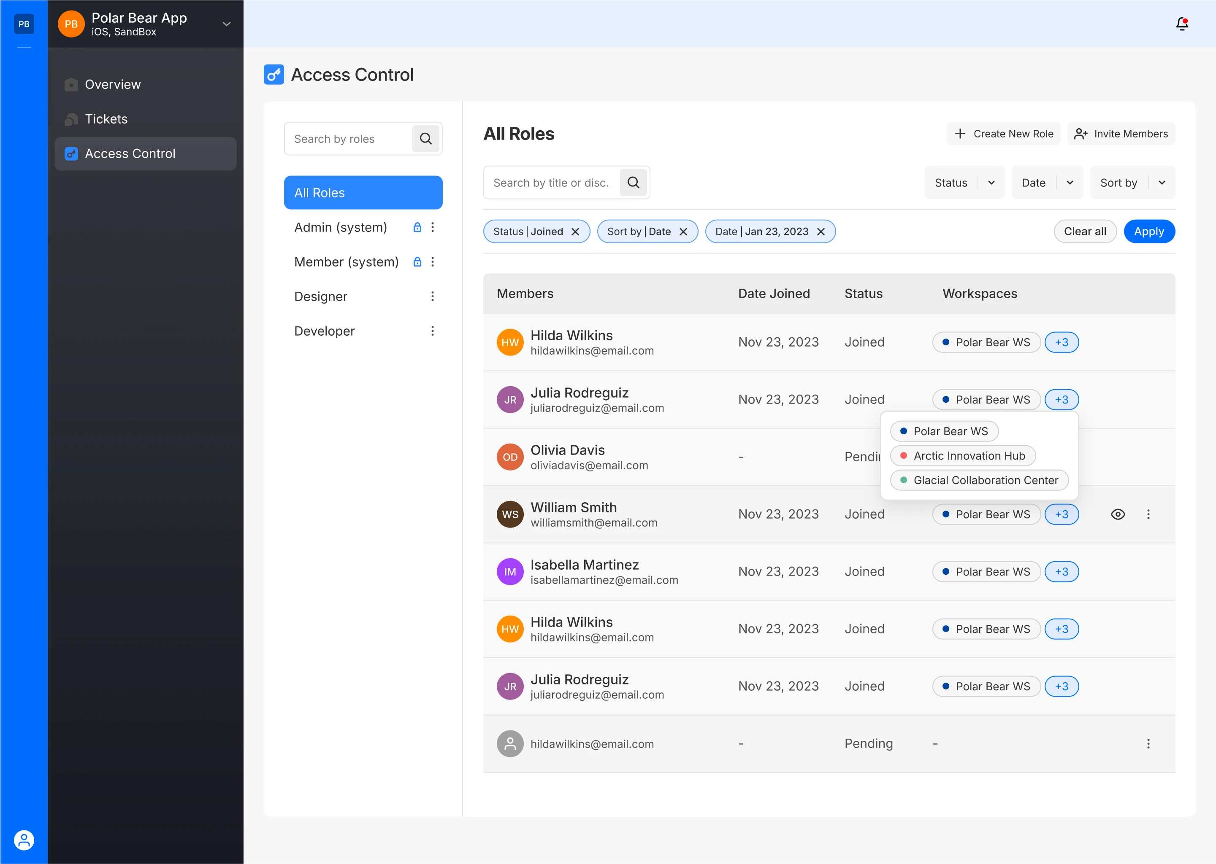Click the search icon in roles search box
This screenshot has width=1216, height=864.
[425, 139]
